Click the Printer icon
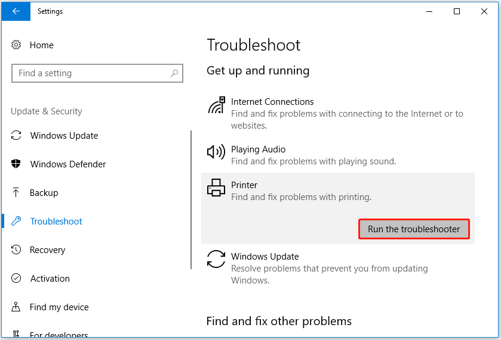501x340 pixels. (x=216, y=188)
